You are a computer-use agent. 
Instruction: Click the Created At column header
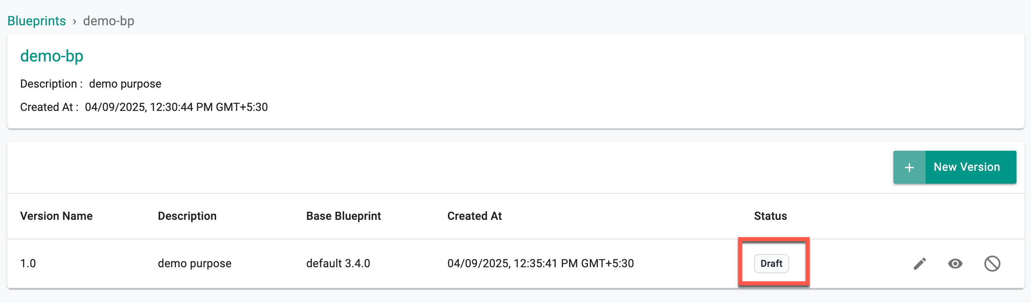[474, 216]
